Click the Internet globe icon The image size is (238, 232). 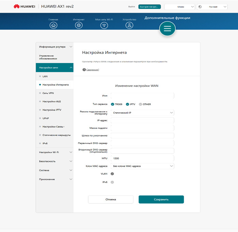point(79,26)
